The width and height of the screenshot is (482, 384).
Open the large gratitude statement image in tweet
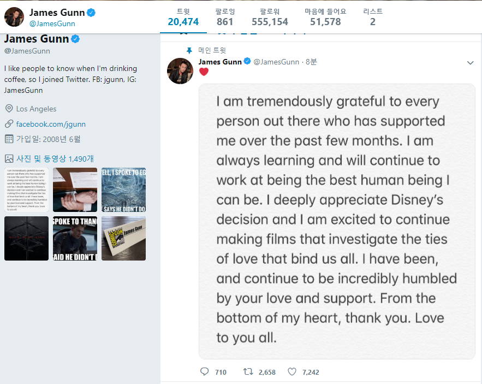(x=337, y=221)
